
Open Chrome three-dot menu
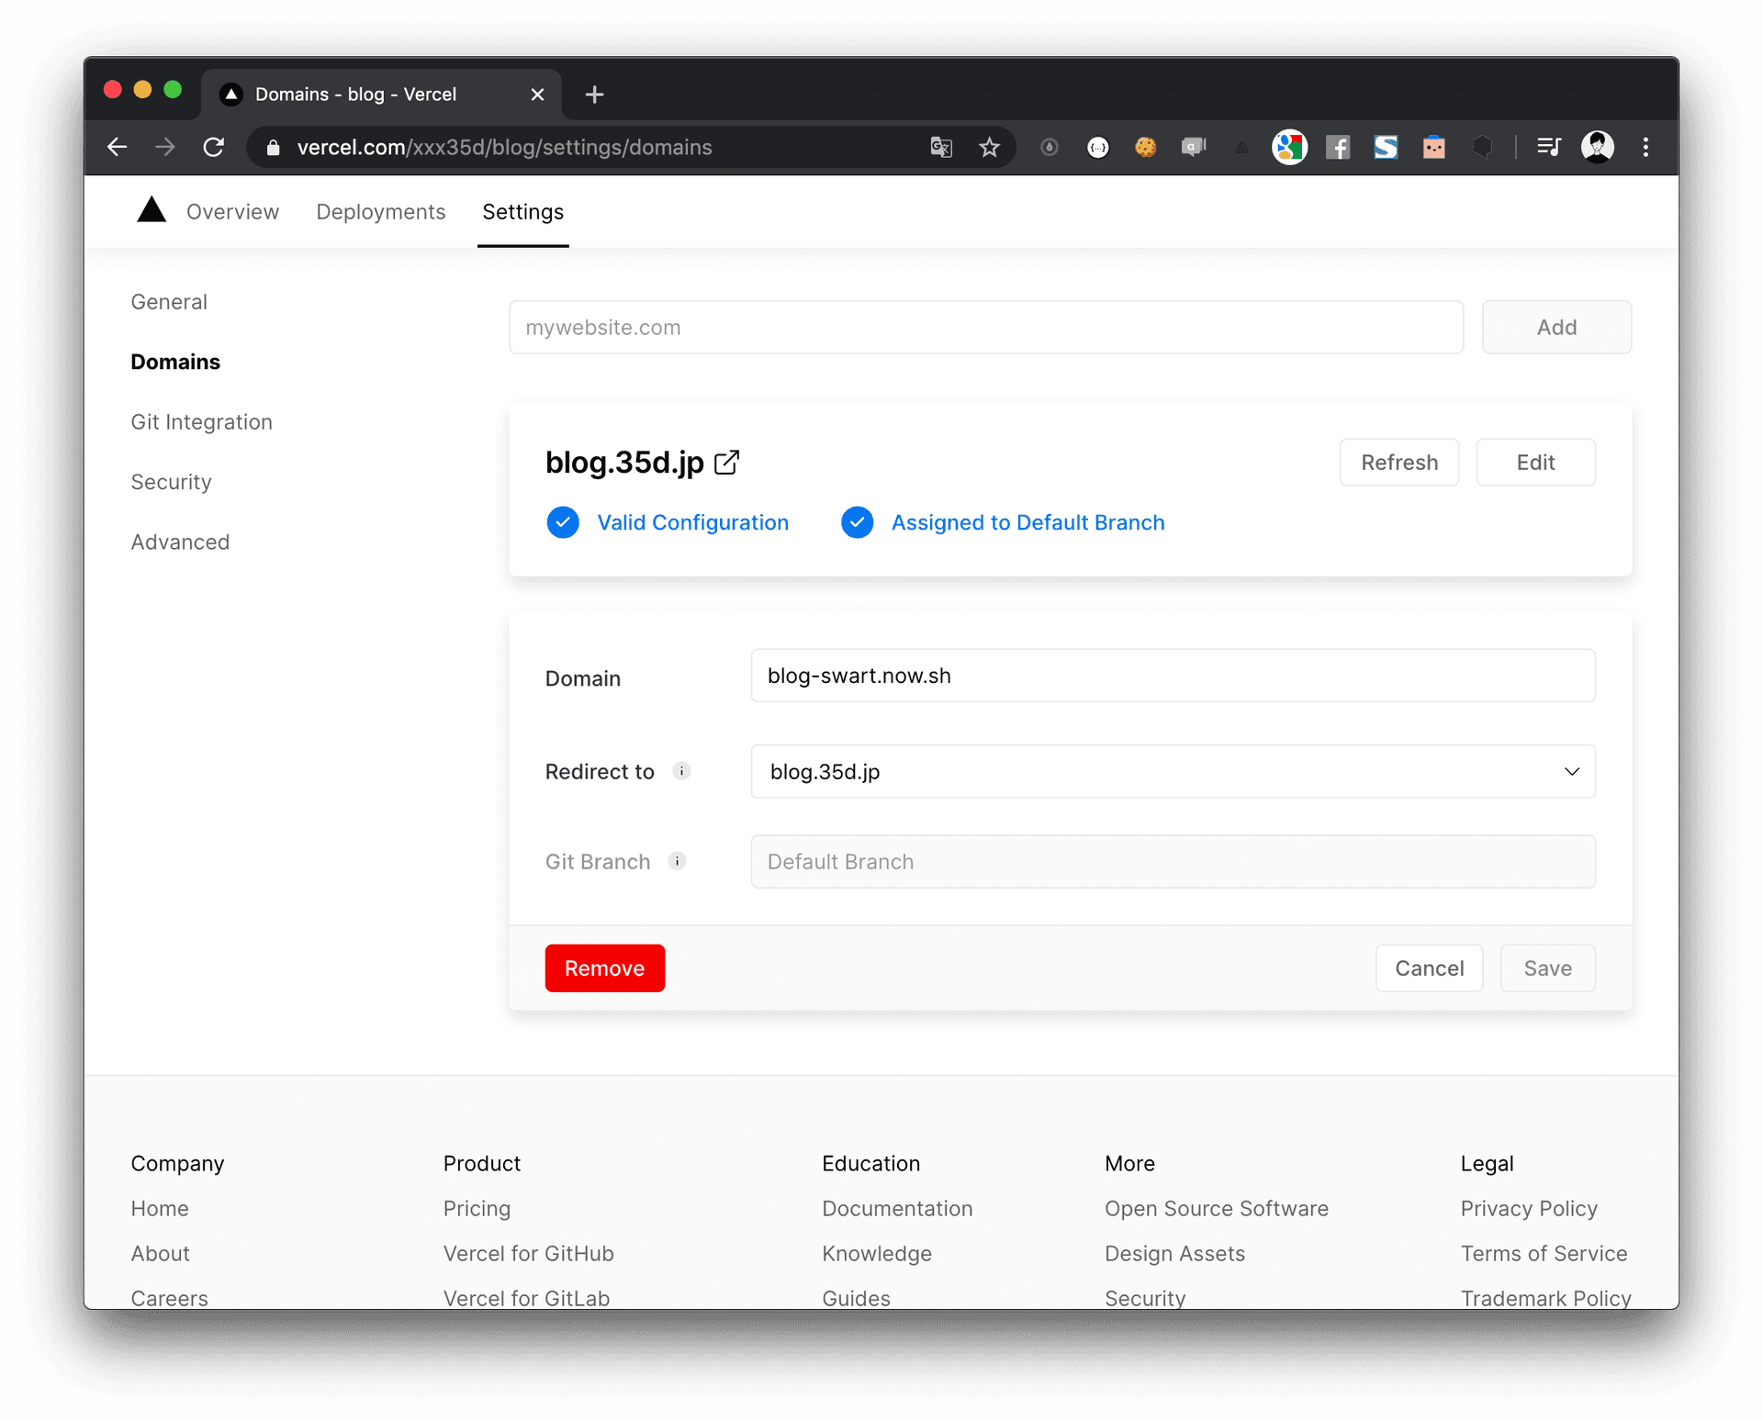tap(1645, 147)
